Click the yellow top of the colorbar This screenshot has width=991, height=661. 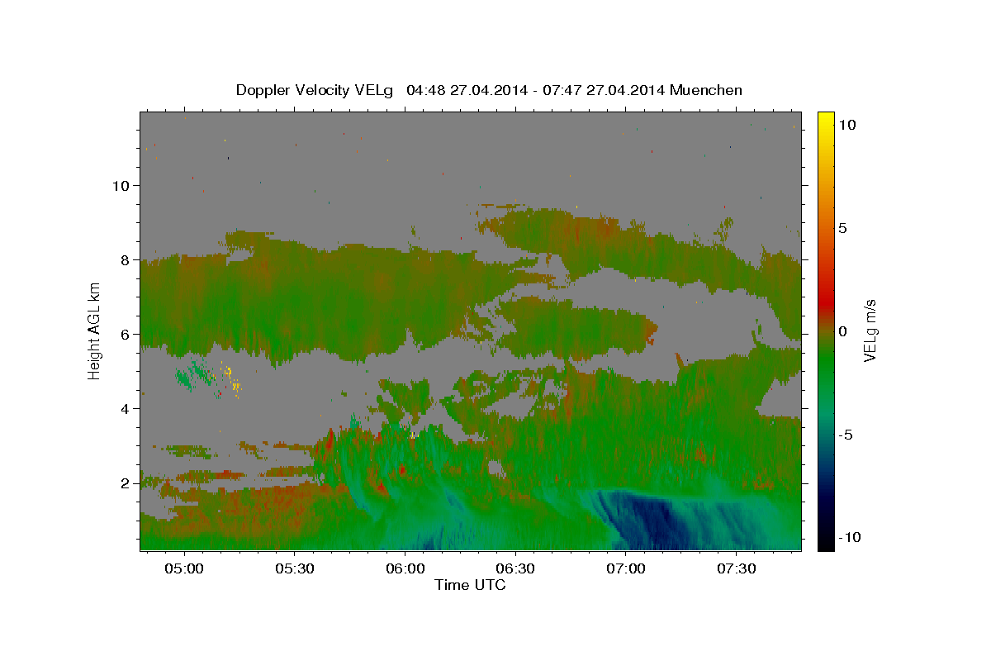coord(826,120)
